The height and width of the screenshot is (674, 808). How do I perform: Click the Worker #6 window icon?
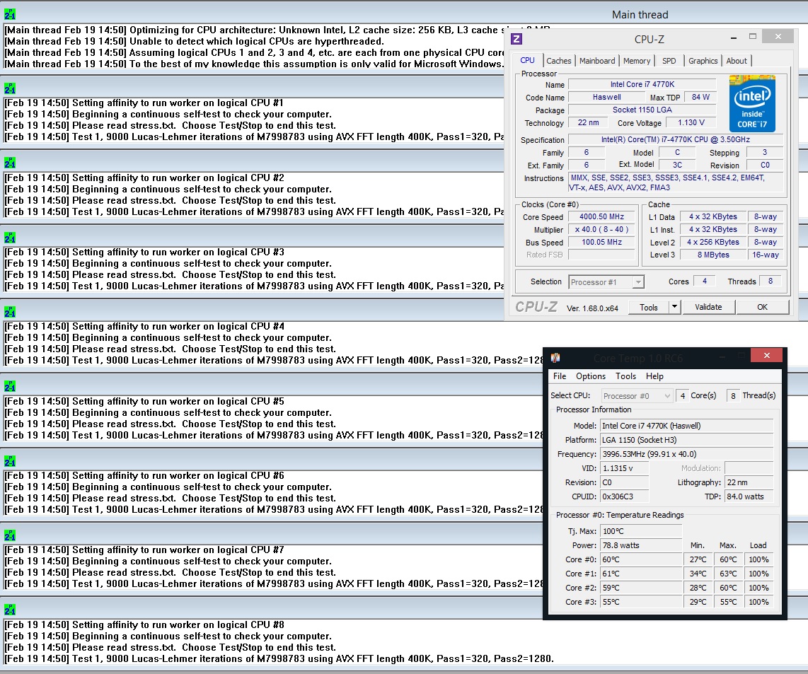(x=10, y=460)
